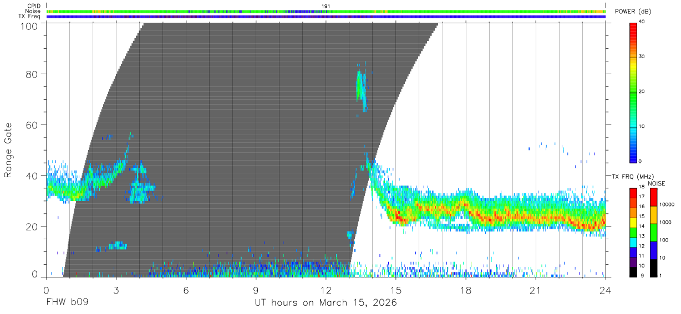Click the 'Noise' label at top left
The height and width of the screenshot is (314, 681).
[x=33, y=11]
